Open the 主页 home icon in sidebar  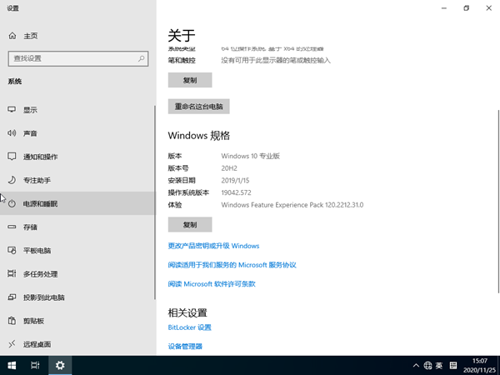coord(12,36)
